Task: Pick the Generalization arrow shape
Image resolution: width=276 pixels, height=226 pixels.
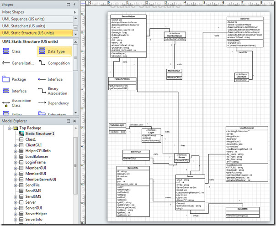Action: click(18, 63)
